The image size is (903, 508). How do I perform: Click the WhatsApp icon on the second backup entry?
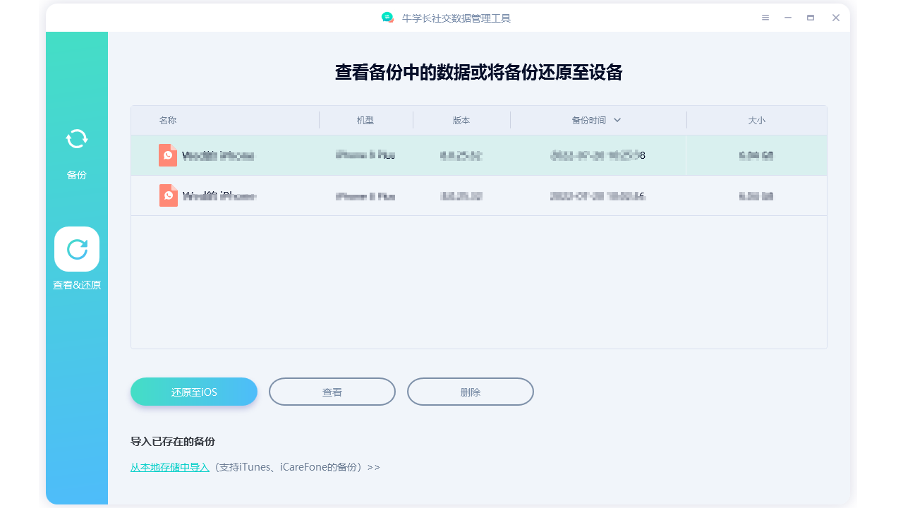(168, 195)
